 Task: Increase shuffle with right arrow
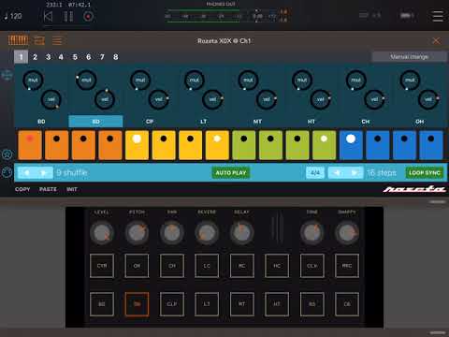pyautogui.click(x=44, y=172)
